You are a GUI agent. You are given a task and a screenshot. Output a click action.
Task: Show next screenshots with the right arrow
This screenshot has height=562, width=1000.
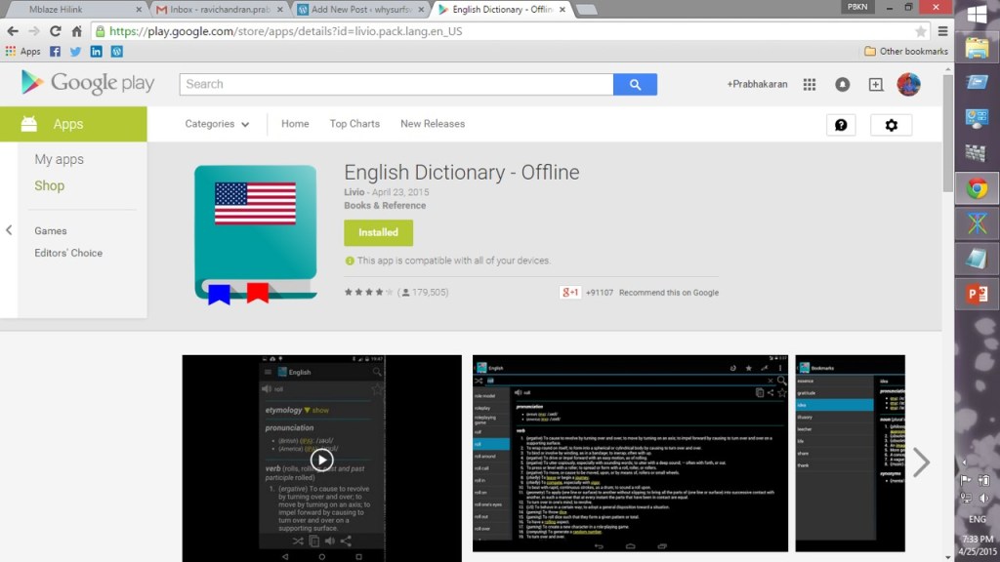click(x=920, y=462)
